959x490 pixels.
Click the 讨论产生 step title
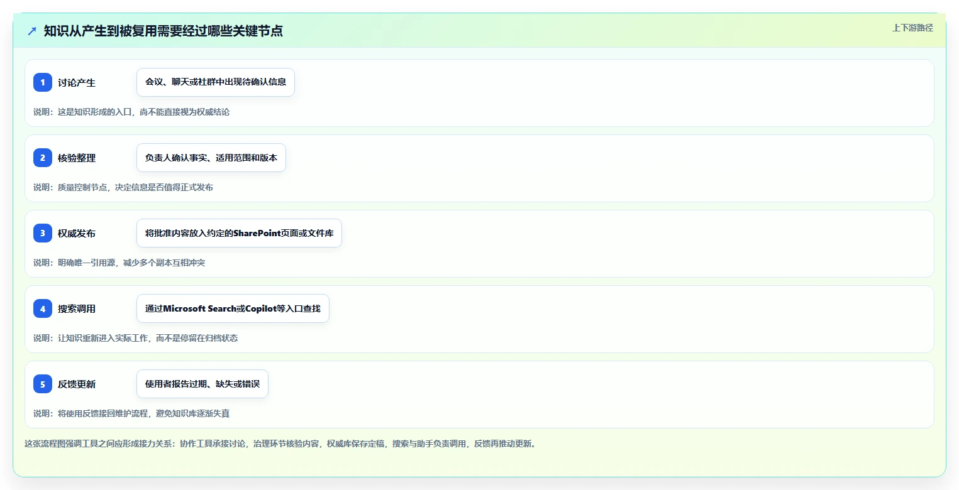coord(77,83)
